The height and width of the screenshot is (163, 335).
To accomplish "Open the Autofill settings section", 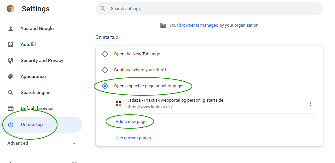I will [28, 45].
